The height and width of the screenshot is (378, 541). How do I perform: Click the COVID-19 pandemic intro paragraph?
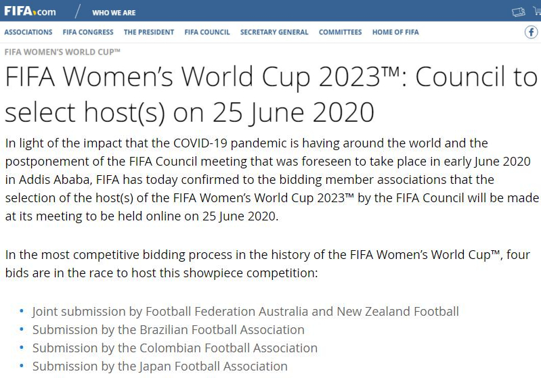coord(272,179)
